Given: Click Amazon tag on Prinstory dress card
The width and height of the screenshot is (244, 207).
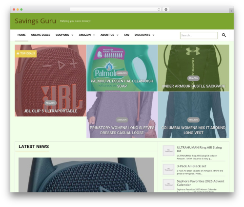Looking at the screenshot, I should point(122,120).
